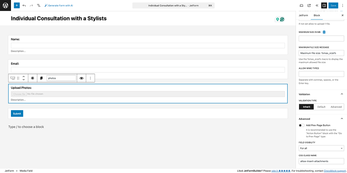The height and width of the screenshot is (173, 347).
Task: Save the form
Action: pos(333,5)
